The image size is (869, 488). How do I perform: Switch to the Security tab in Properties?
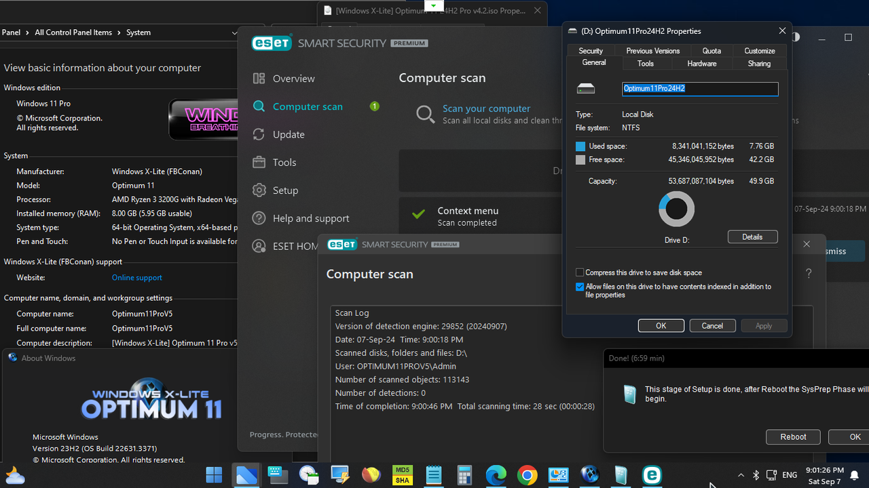point(591,51)
